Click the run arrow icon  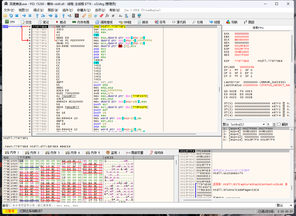24,16
